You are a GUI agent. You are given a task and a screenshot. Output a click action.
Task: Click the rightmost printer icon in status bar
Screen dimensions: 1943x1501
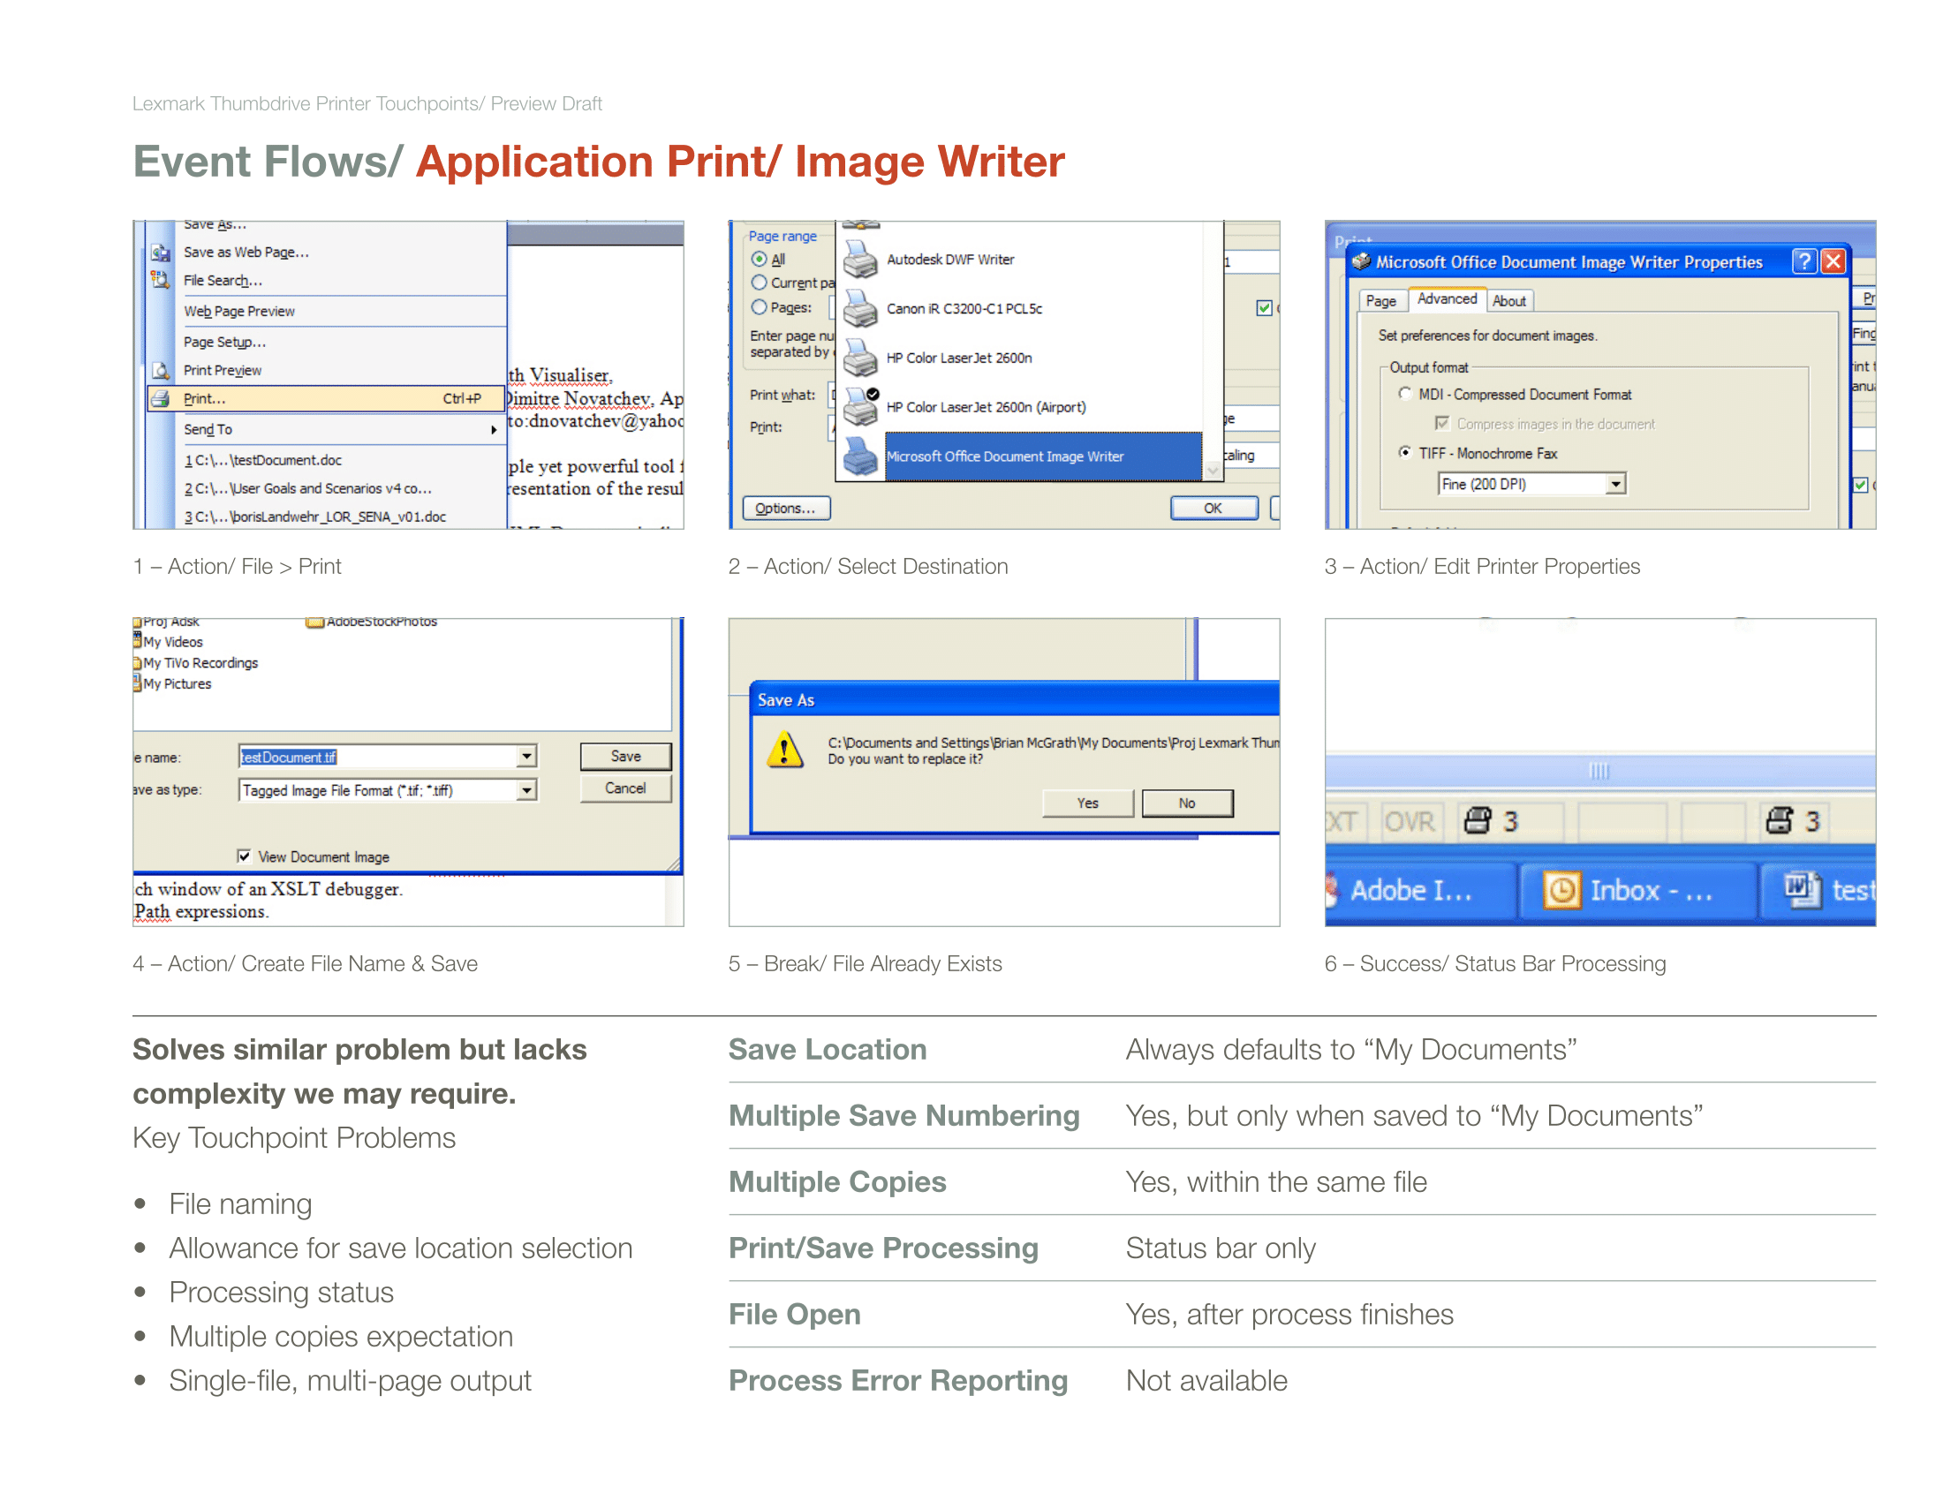click(1780, 821)
